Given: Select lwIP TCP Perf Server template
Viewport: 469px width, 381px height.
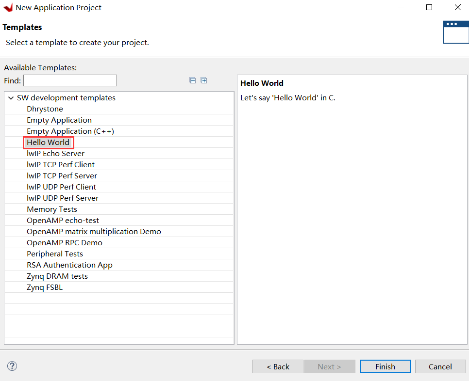Looking at the screenshot, I should (62, 176).
